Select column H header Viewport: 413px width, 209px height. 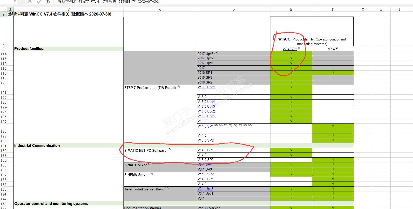381,9
